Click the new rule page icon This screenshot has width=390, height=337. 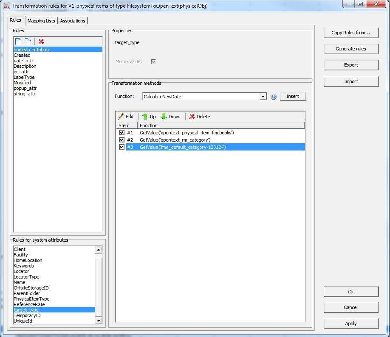tap(18, 42)
